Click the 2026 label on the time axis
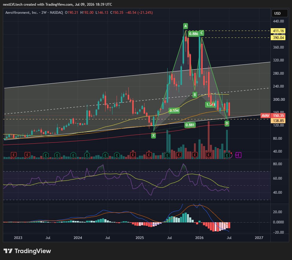Screen dimensions: 292x260 199,238
